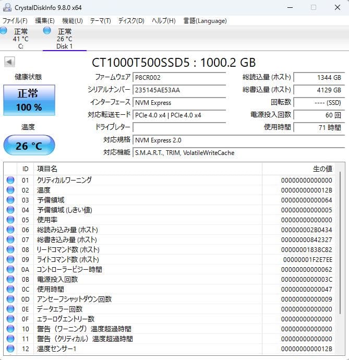Minimize the CrystalDiskInfo window
349x360 pixels.
pos(290,7)
